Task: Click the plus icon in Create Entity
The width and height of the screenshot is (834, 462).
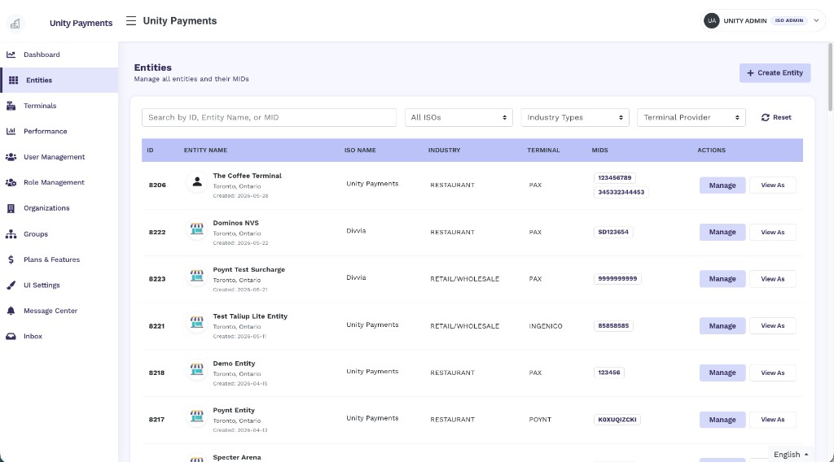Action: tap(750, 72)
